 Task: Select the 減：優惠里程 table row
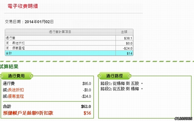pyautogui.click(x=69, y=48)
